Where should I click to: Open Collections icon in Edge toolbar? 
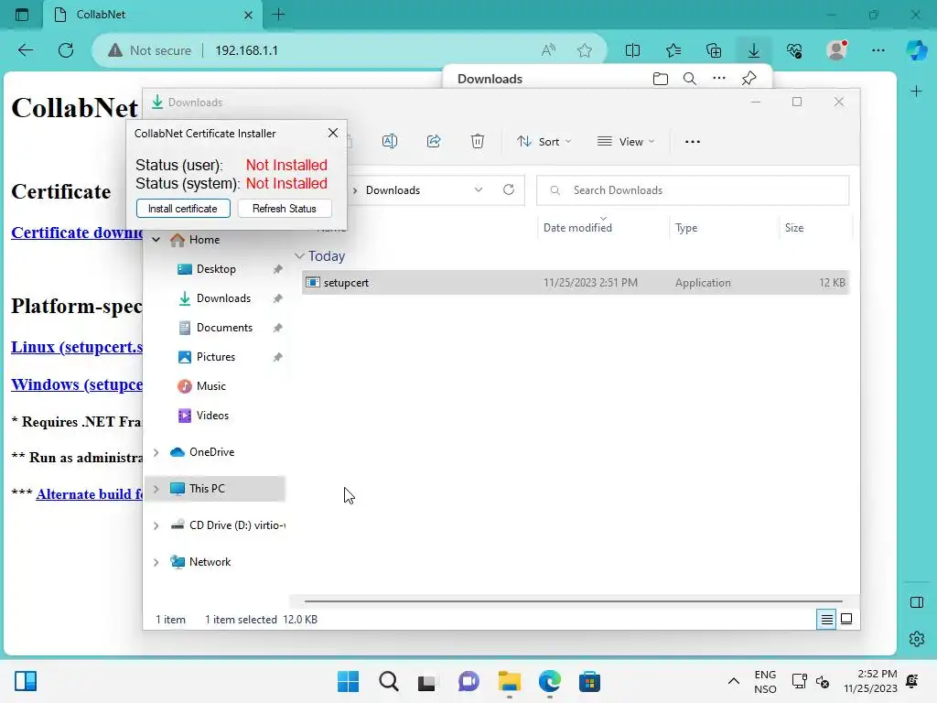[714, 50]
